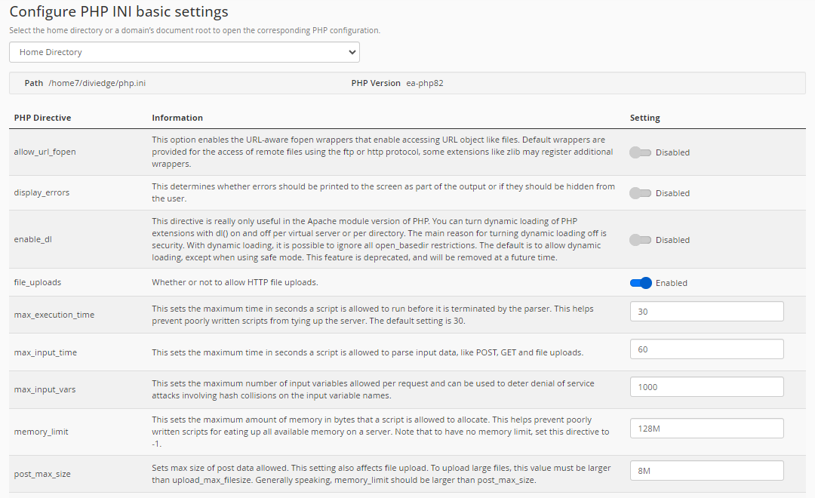The width and height of the screenshot is (815, 498).
Task: Click the display_errors directive name
Action: coord(42,192)
